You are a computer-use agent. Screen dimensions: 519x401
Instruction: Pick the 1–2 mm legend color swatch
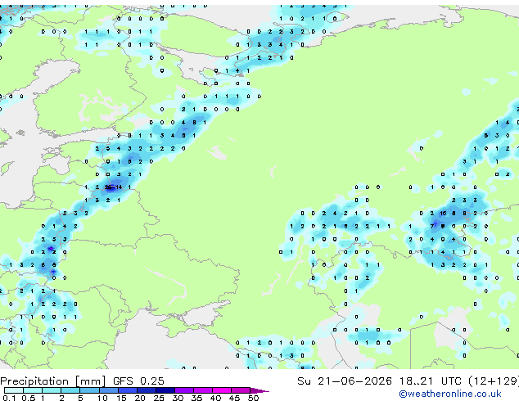click(x=52, y=390)
